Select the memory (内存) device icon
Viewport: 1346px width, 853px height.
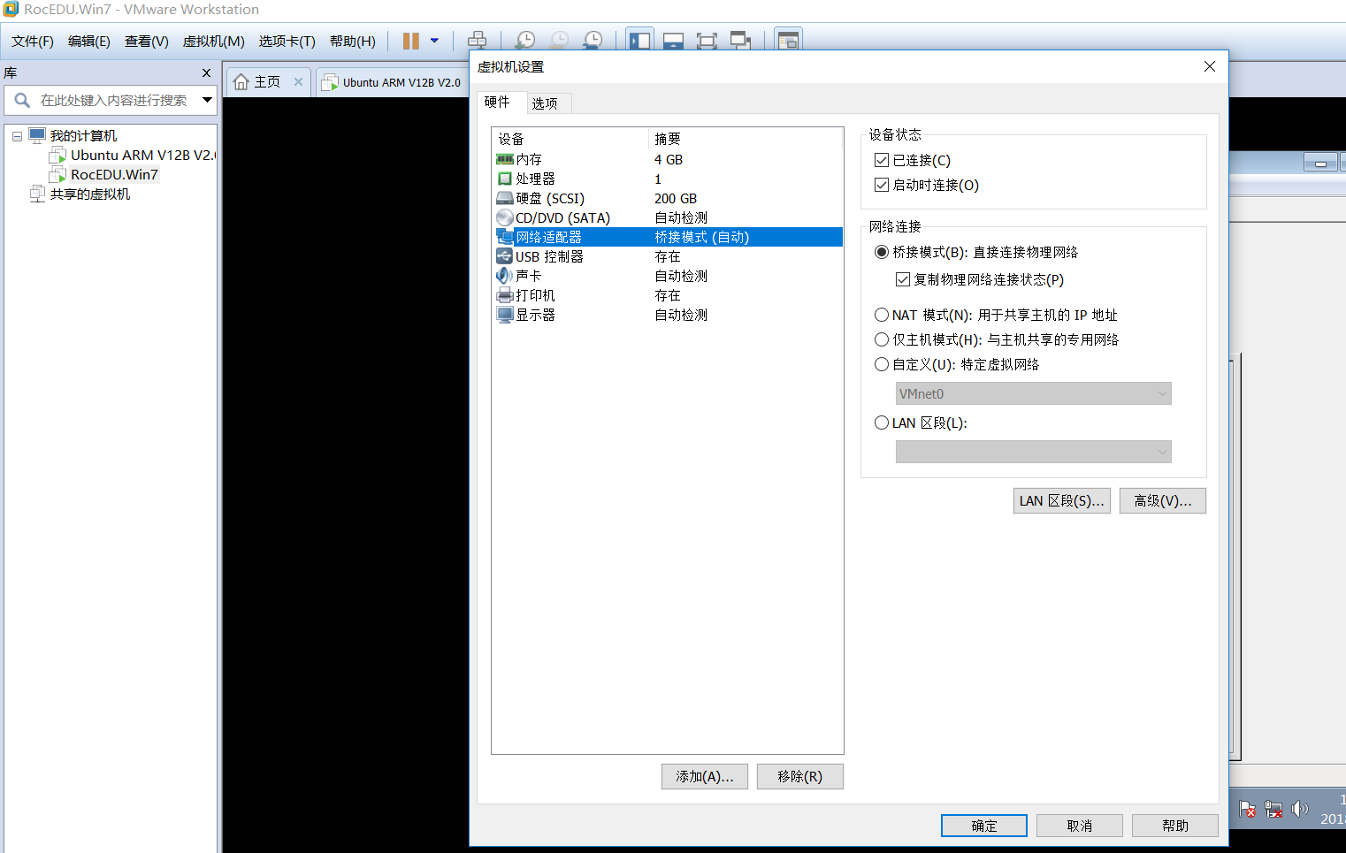(505, 159)
